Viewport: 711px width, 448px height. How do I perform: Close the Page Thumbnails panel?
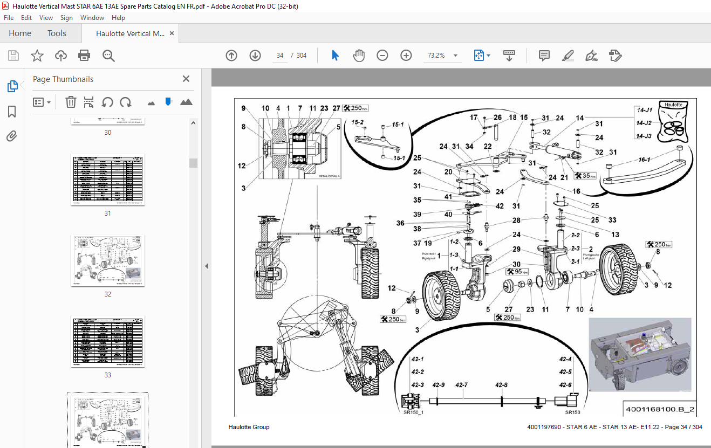186,79
